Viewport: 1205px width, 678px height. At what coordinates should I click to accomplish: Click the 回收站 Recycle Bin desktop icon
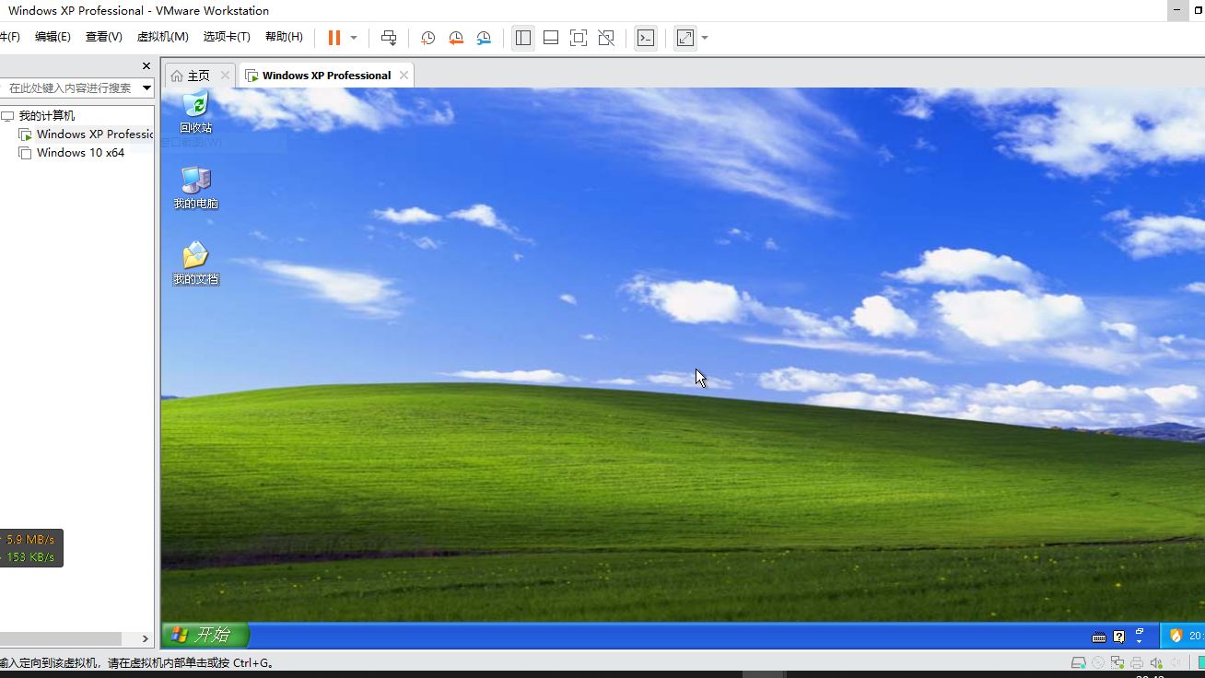[195, 112]
